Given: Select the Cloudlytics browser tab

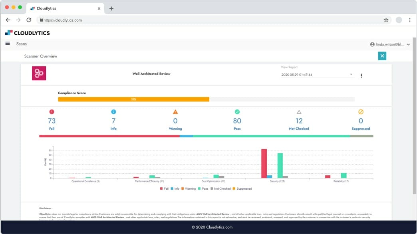Looking at the screenshot, I should 65,8.
